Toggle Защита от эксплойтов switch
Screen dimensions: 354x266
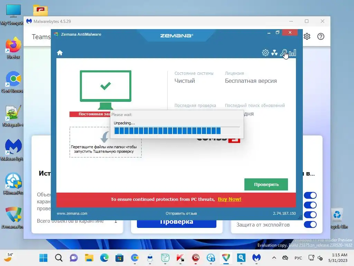(x=310, y=224)
